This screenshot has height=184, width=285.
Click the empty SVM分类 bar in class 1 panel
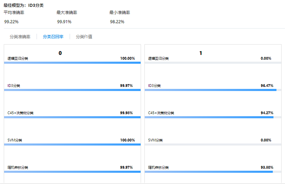tap(213, 145)
